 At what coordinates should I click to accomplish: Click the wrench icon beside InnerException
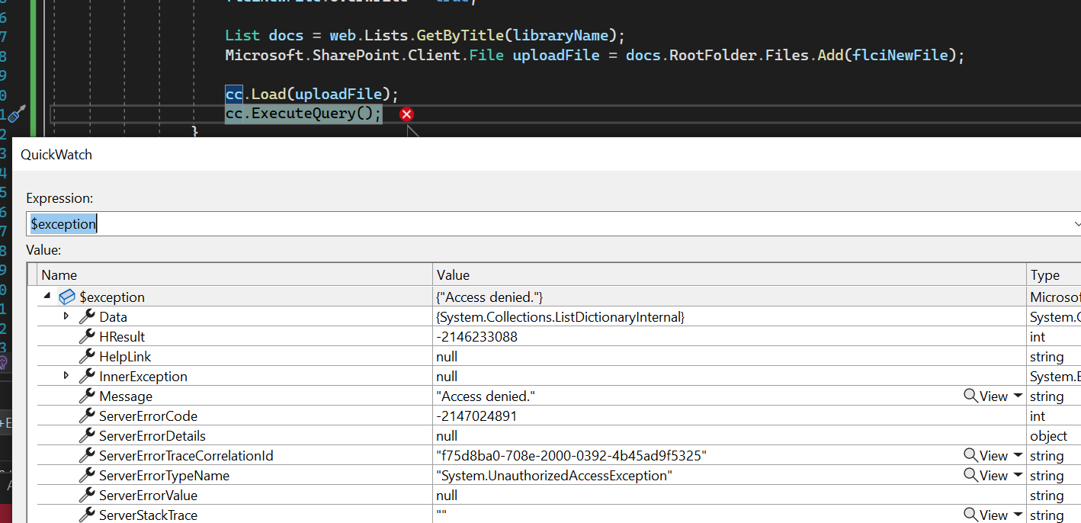tap(87, 376)
